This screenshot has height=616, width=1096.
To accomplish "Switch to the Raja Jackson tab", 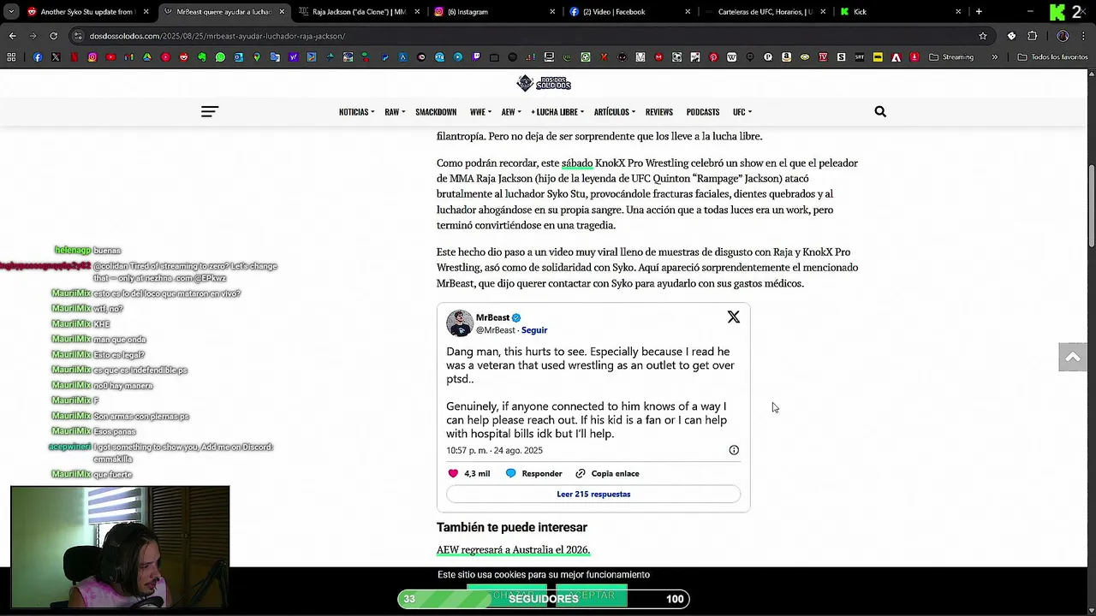I will [x=358, y=12].
